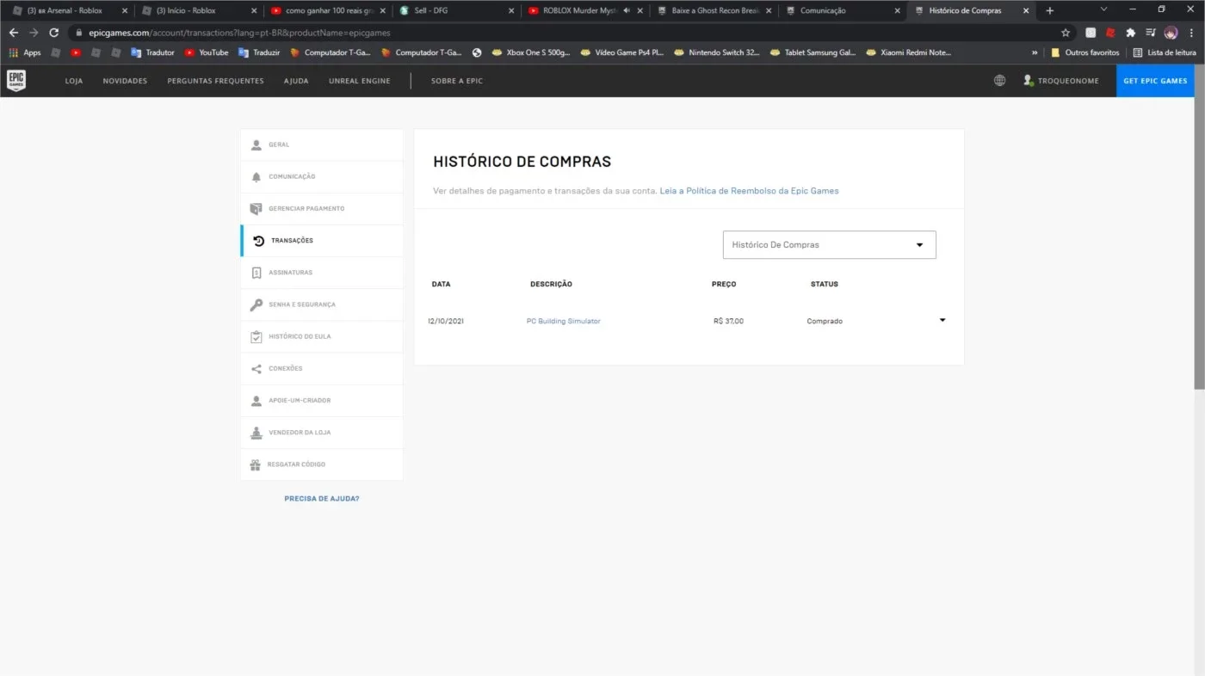Click the GET EPIC GAMES button
Viewport: 1205px width, 676px height.
pos(1155,81)
